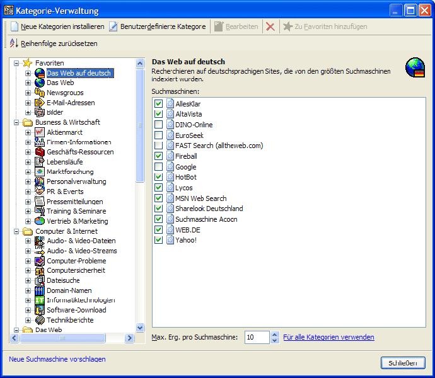Expand the Technikberichte node
The height and width of the screenshot is (378, 435).
point(28,320)
